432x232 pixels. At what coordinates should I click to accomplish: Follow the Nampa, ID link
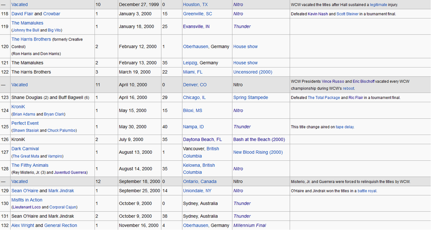click(193, 127)
